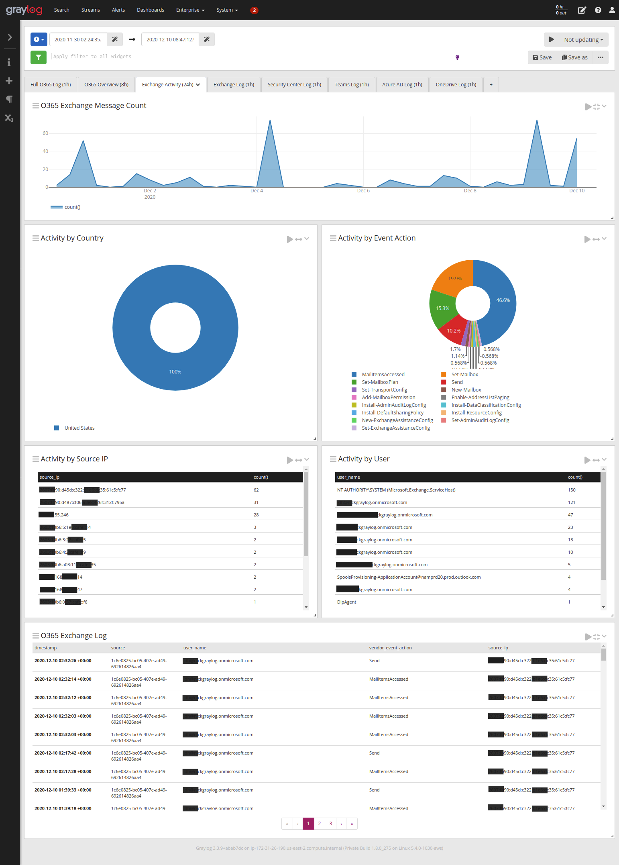The width and height of the screenshot is (619, 865).
Task: Toggle the United States legend entry
Action: 75,428
